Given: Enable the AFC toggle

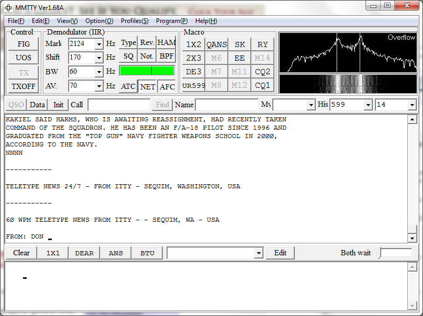Looking at the screenshot, I should point(167,86).
